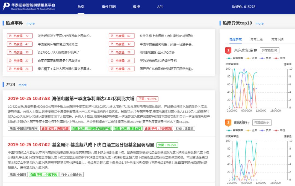Viewport: 295px width, 186px height.
Task: Click the flame icon in 热度值: 67 badge
Action: tap(112, 36)
